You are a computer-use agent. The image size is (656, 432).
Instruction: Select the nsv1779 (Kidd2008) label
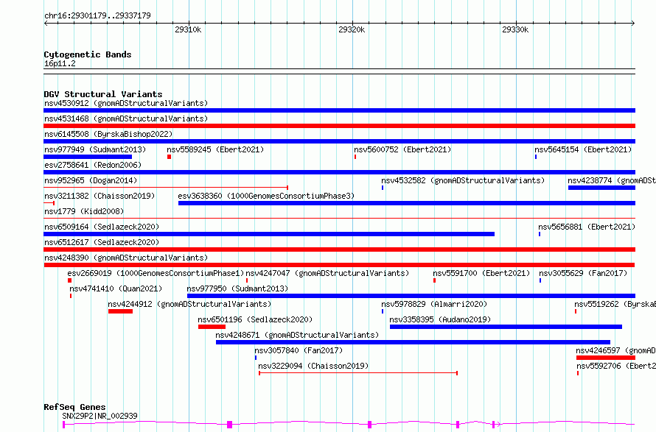pos(84,211)
